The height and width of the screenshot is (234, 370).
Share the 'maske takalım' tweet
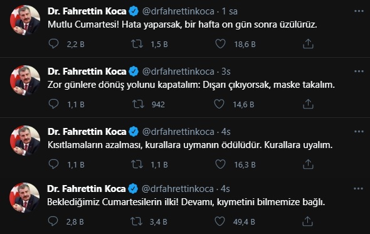308,104
